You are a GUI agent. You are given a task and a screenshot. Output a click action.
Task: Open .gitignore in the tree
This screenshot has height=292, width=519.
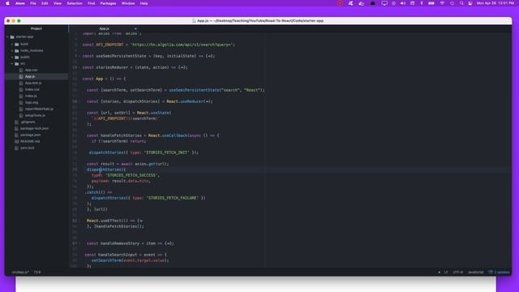(28, 122)
